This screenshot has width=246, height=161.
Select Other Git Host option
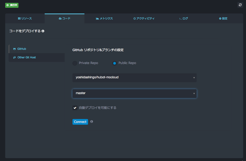click(37, 58)
